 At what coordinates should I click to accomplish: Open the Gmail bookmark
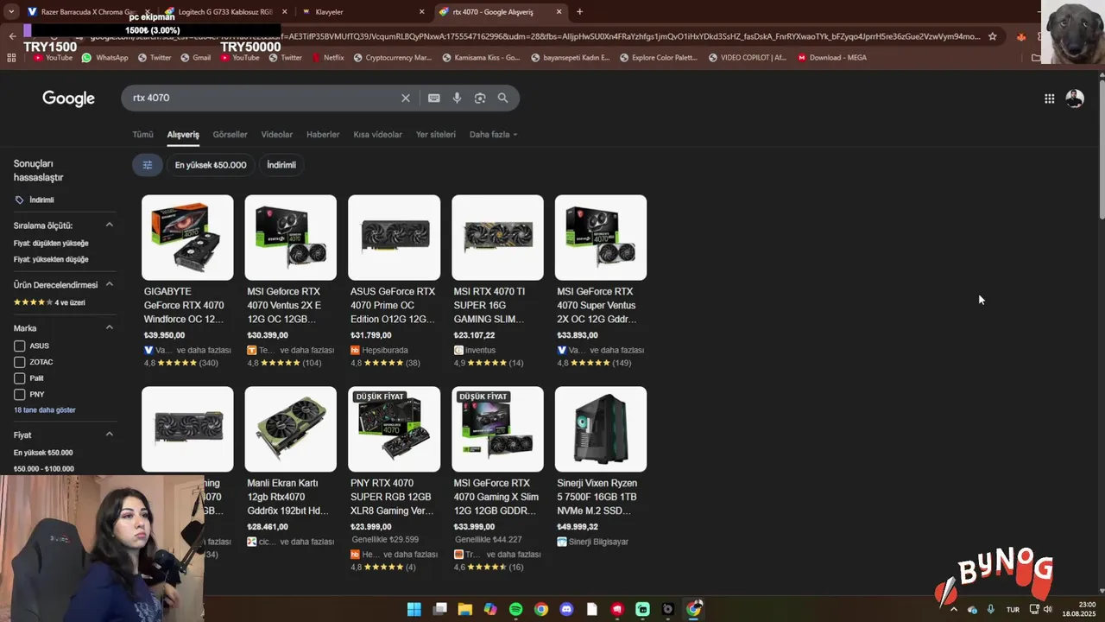pos(195,58)
